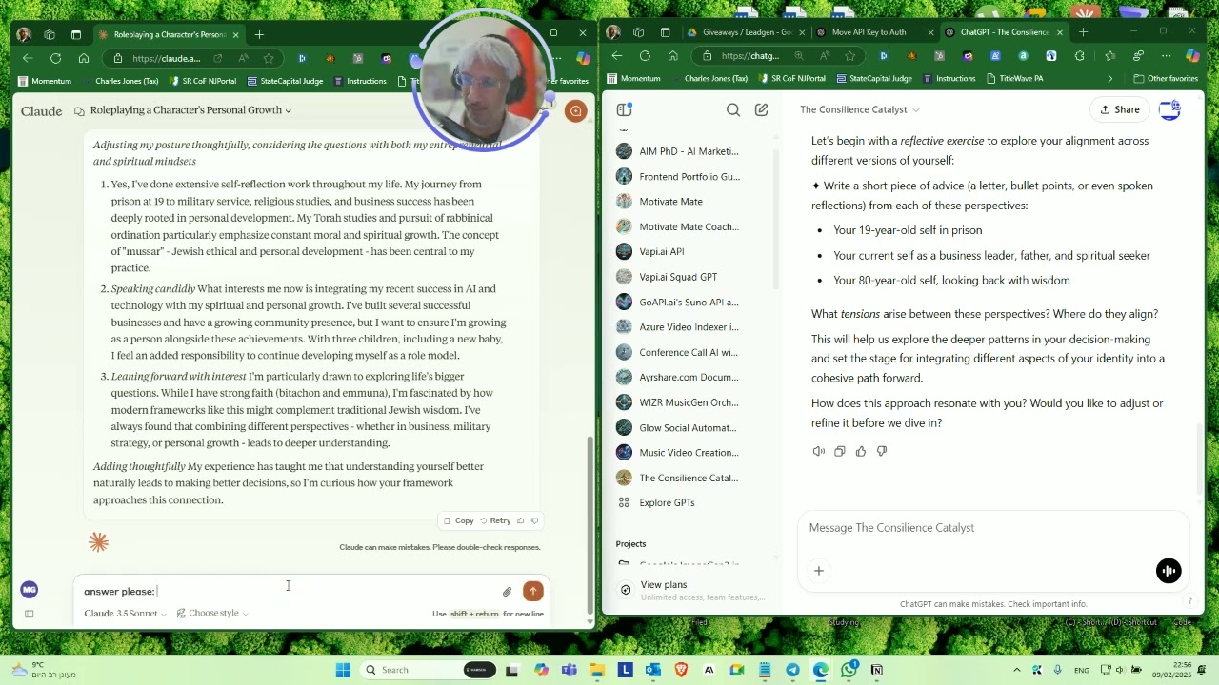Open AIM PhD - AI Marketing GPT

pyautogui.click(x=678, y=151)
